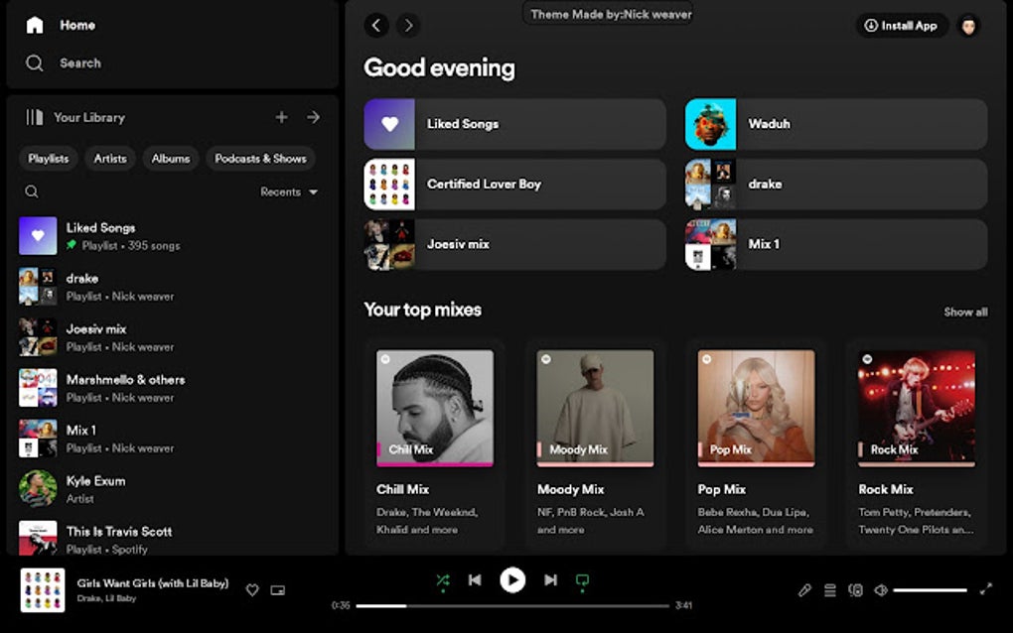Screen dimensions: 1013x633
Task: Open Liked Songs shortcut card
Action: pos(514,124)
